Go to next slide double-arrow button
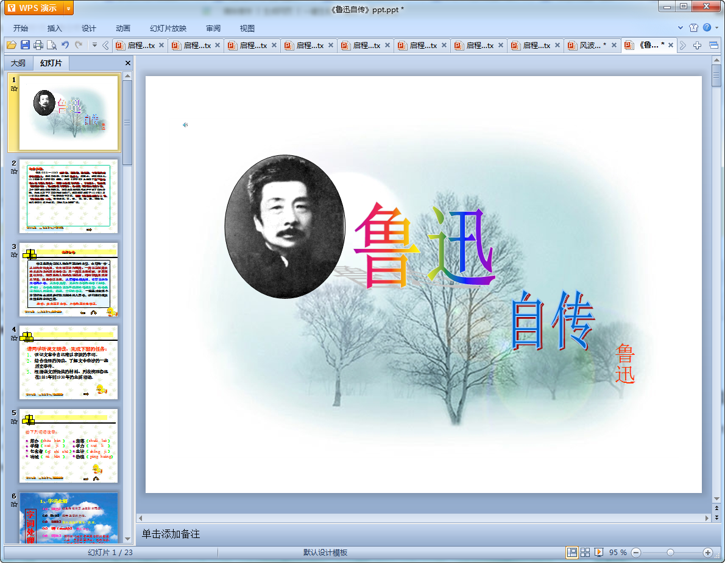Screen dimensions: 725x563 point(716,518)
